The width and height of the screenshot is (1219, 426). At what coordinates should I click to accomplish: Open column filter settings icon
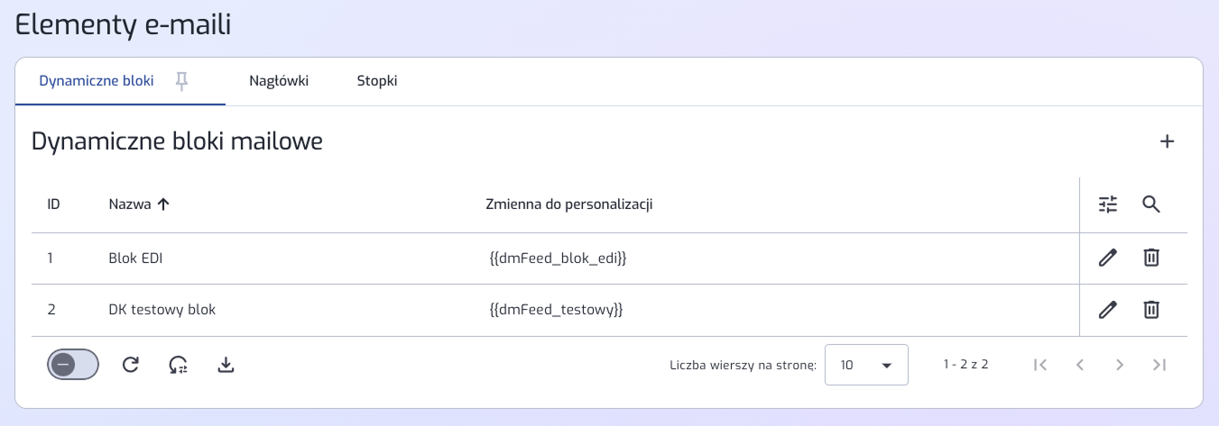[1108, 204]
